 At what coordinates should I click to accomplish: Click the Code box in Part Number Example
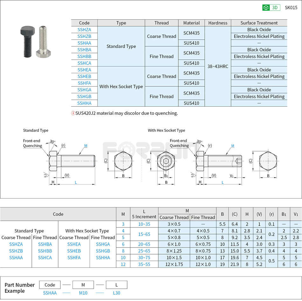pyautogui.click(x=50, y=285)
